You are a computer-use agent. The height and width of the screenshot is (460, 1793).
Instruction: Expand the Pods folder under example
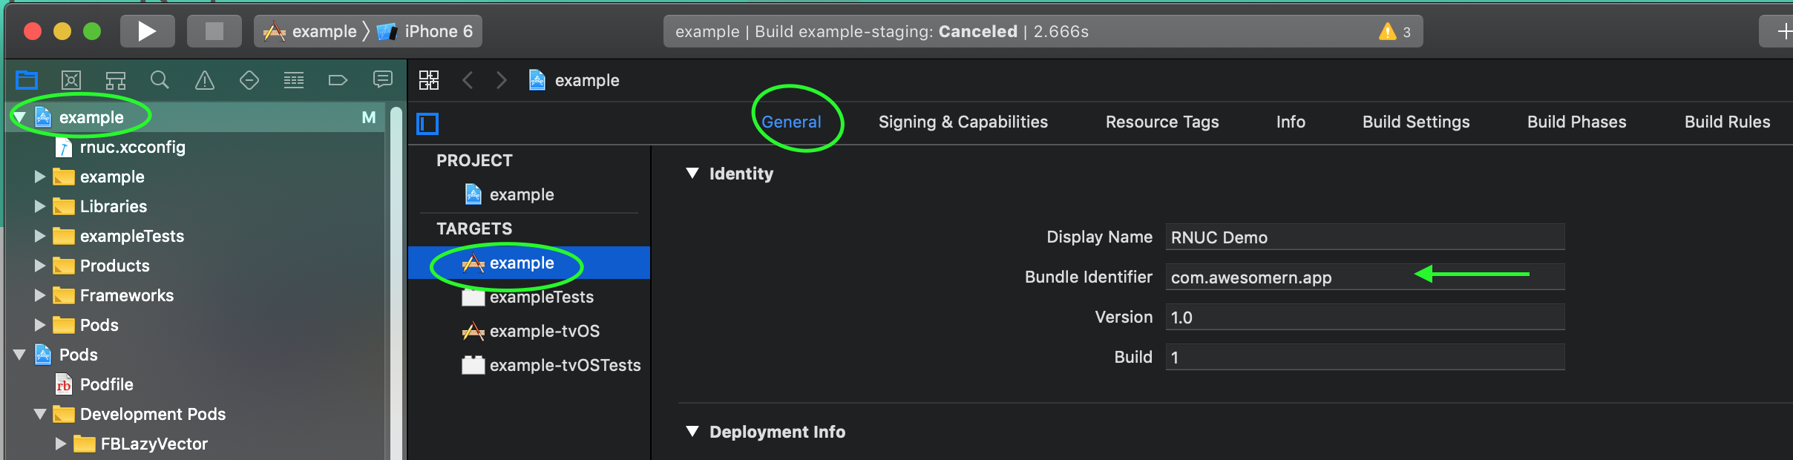click(40, 325)
